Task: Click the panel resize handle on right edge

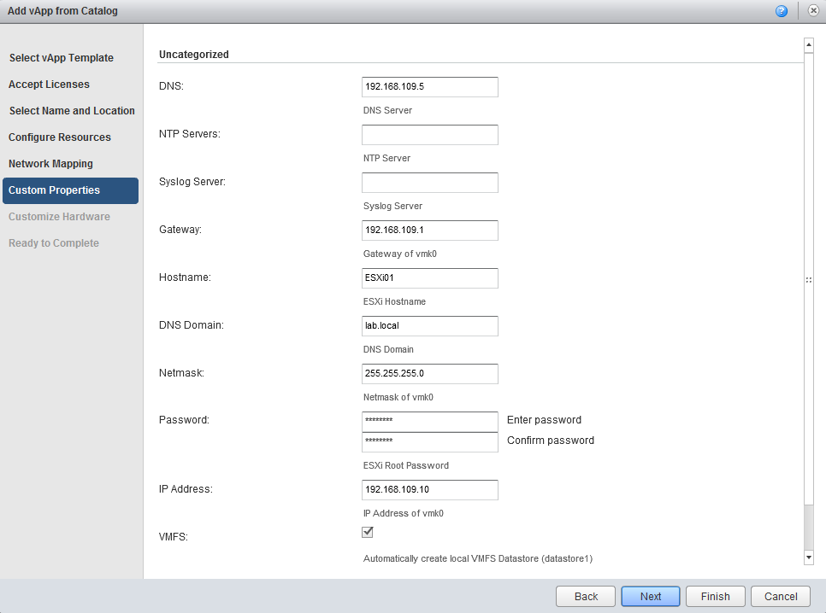Action: (808, 280)
